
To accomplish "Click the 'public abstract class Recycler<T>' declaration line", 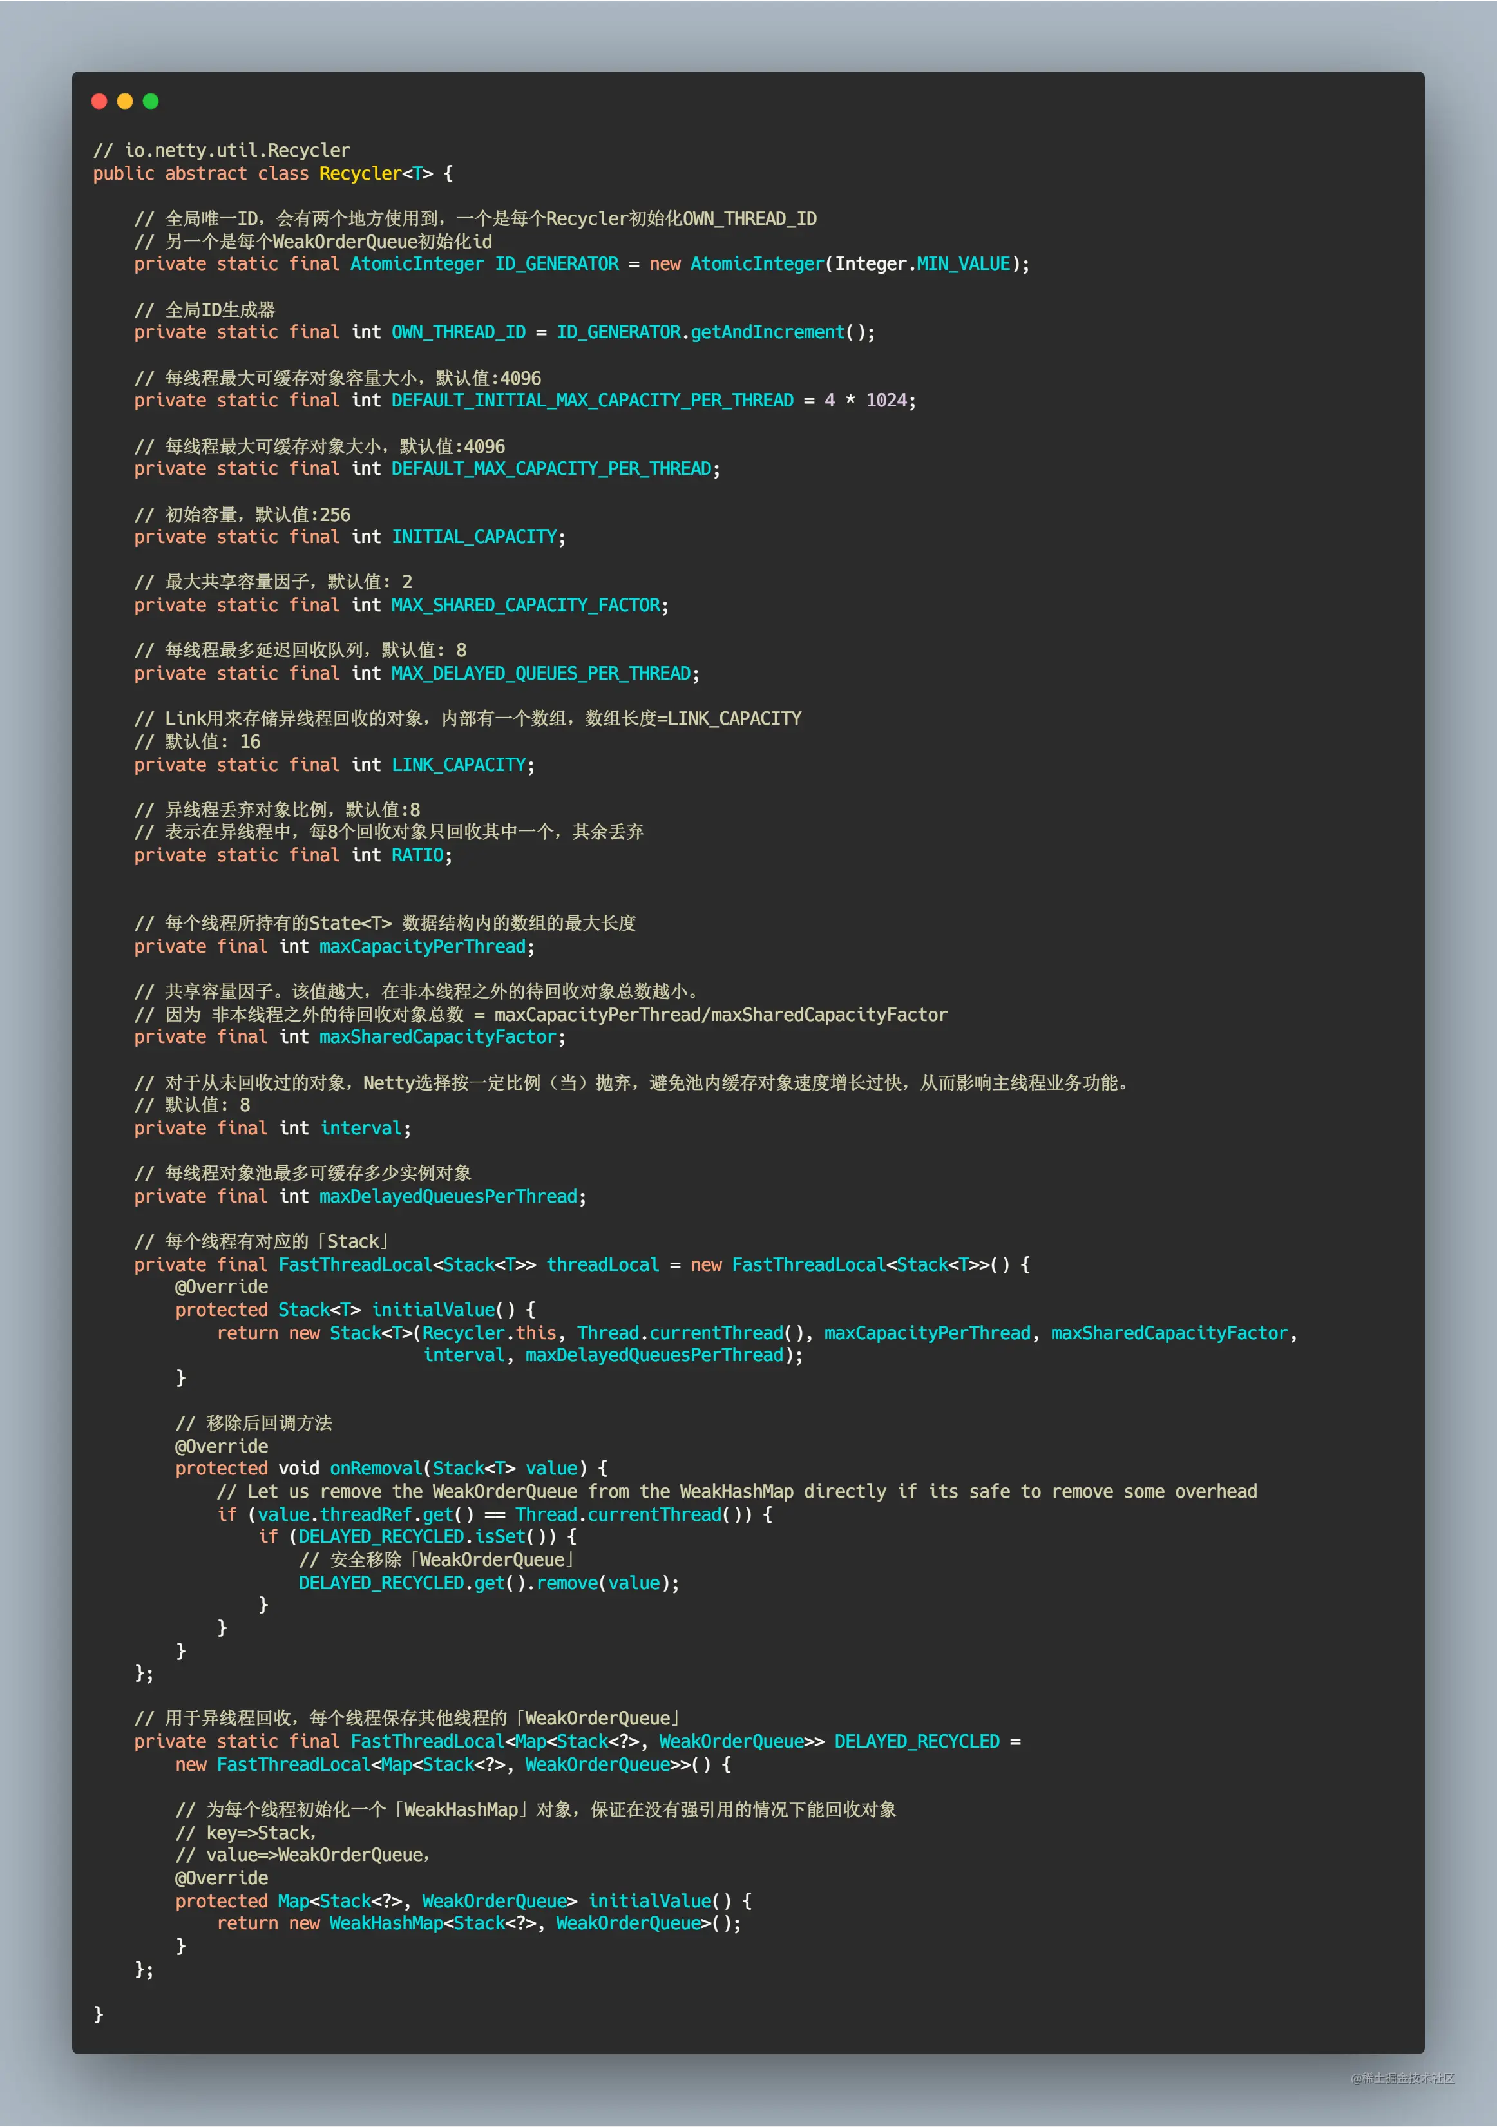I will (x=272, y=173).
